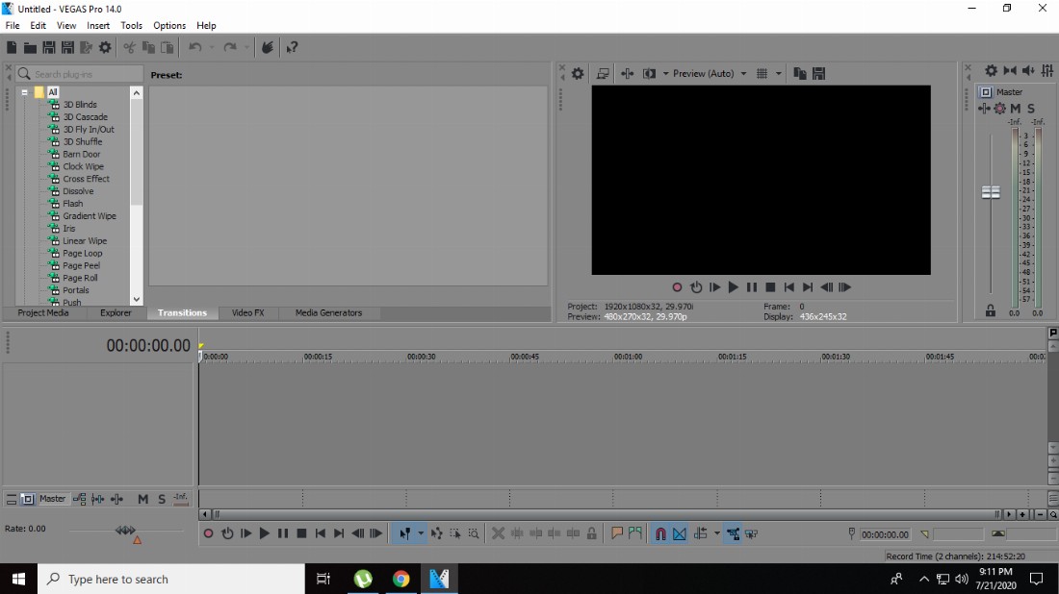Open the mixing console icon
The height and width of the screenshot is (594, 1059).
(x=1047, y=70)
